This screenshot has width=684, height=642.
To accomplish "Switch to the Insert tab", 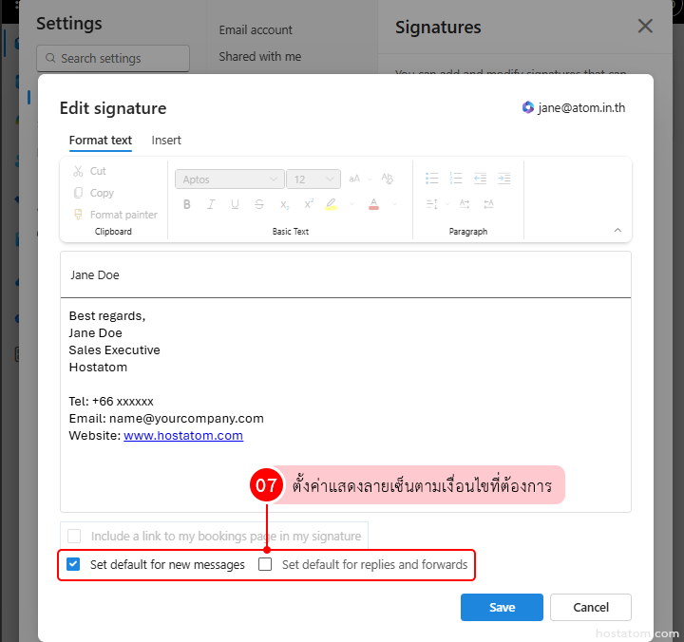I will click(x=166, y=141).
